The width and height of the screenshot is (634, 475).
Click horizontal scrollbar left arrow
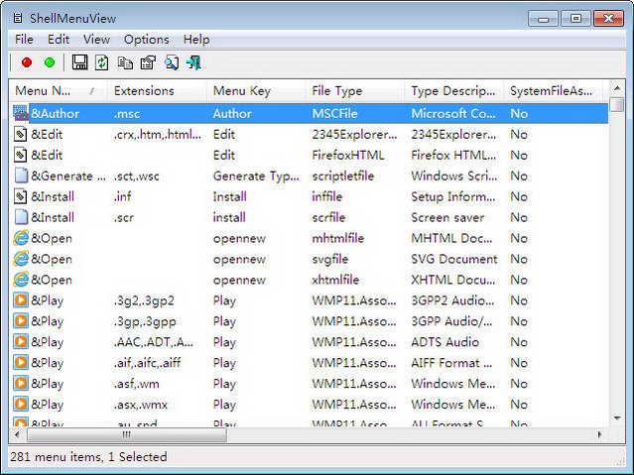tap(17, 434)
